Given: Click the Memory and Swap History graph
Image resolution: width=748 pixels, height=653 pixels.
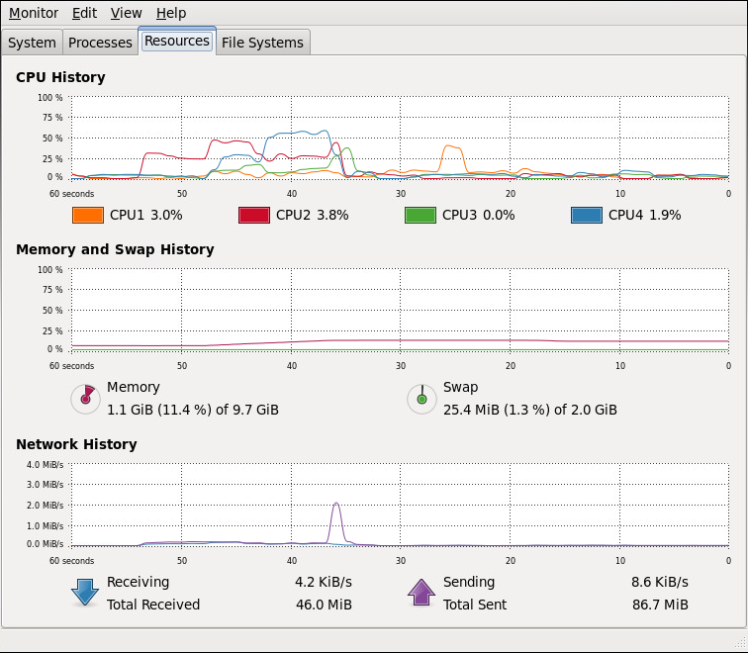Looking at the screenshot, I should pyautogui.click(x=400, y=310).
